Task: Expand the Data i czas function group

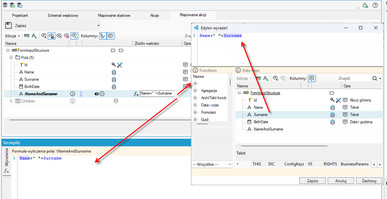Action: click(195, 105)
